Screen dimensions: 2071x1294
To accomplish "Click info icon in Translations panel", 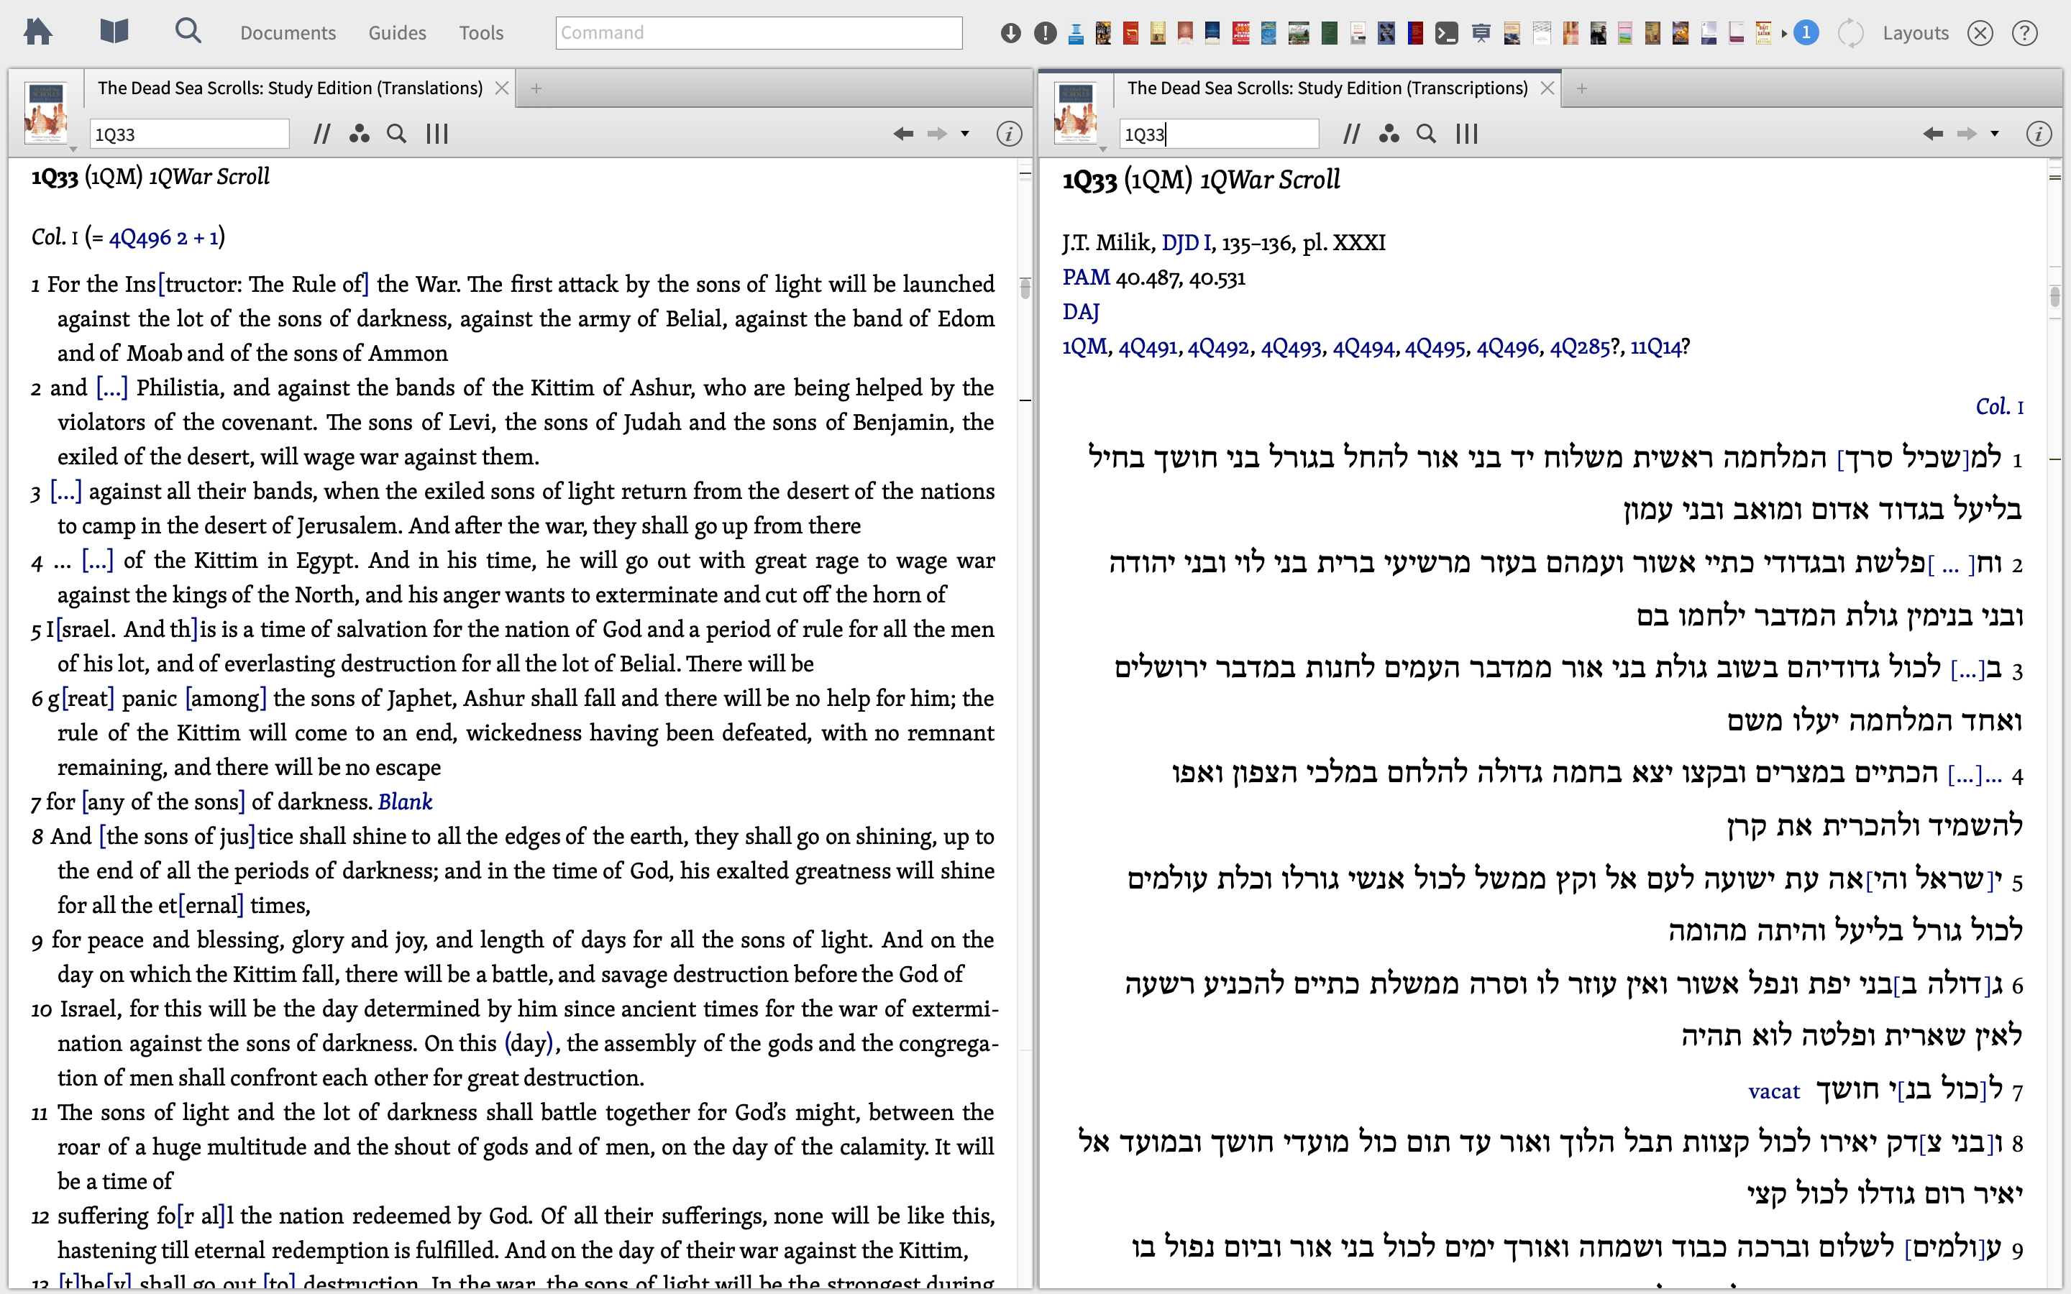I will coord(1009,134).
